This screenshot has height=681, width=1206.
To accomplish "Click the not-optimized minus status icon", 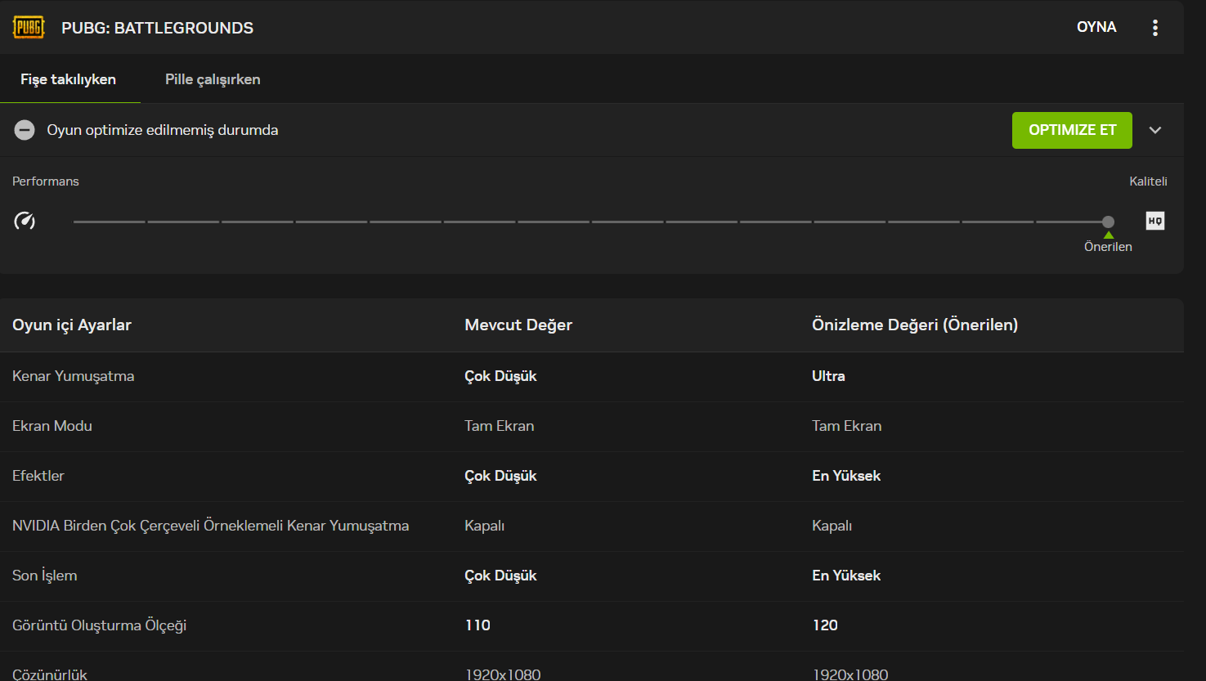I will point(25,130).
